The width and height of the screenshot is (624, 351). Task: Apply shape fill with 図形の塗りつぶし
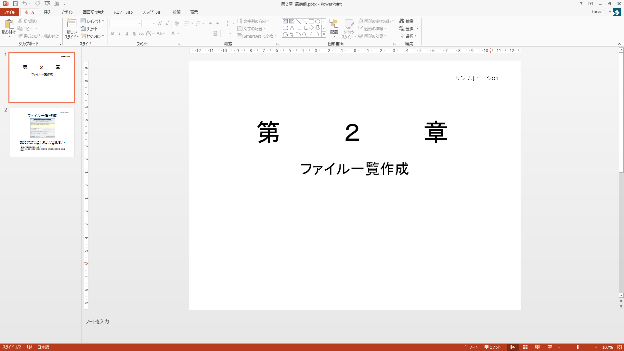(374, 20)
